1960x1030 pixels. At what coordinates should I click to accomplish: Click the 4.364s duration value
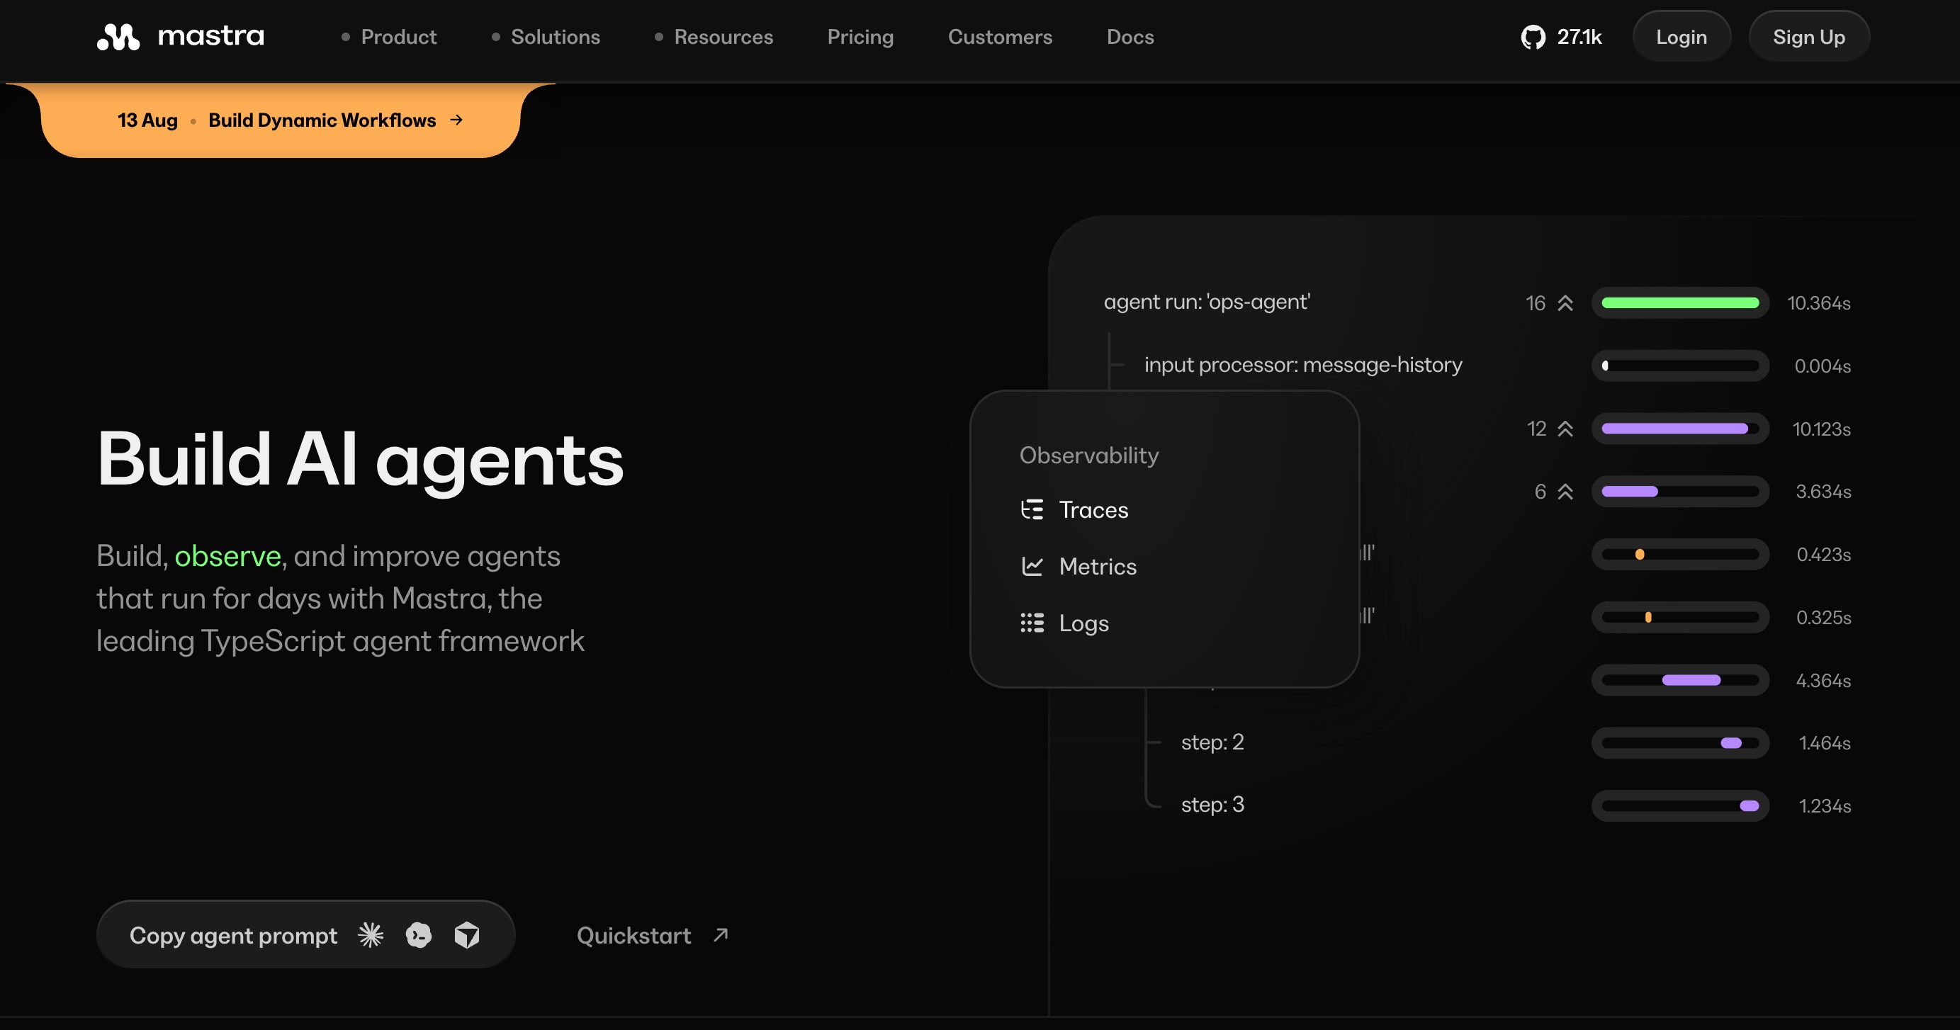tap(1823, 680)
